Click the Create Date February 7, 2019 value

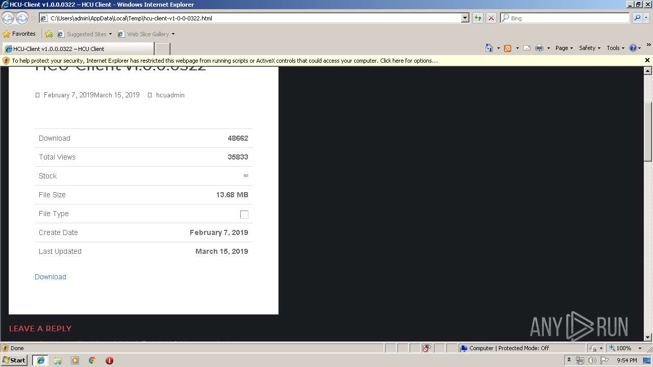click(219, 232)
